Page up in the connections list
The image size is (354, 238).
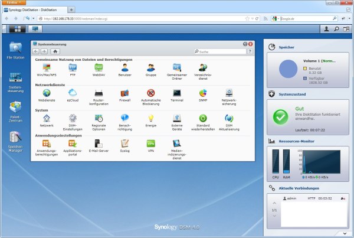pyautogui.click(x=274, y=203)
